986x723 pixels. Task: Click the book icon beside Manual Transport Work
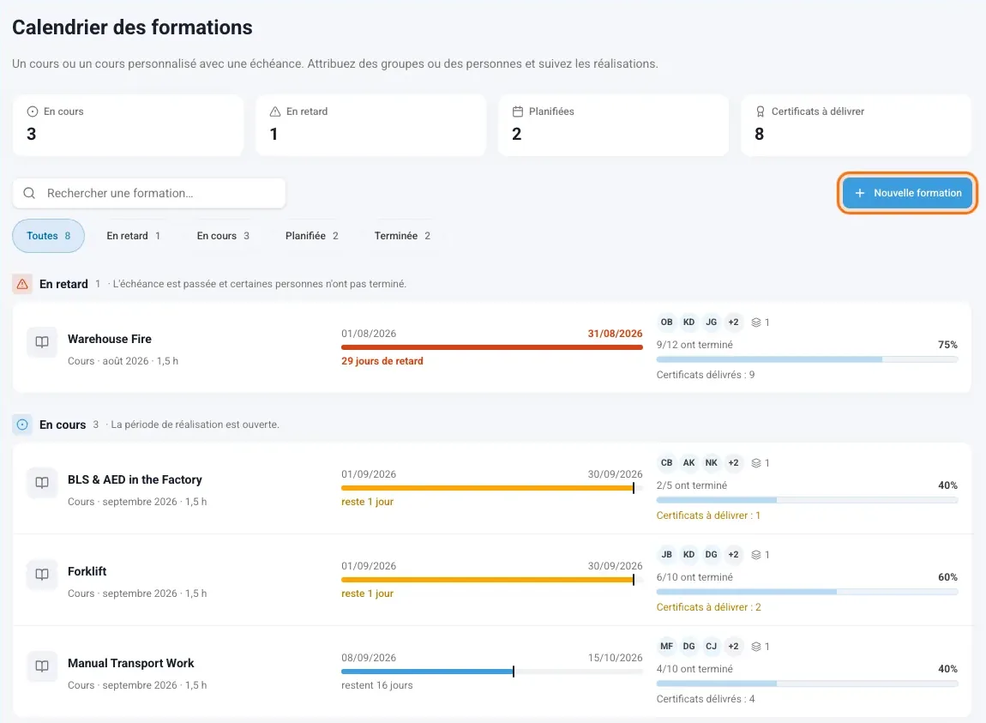42,666
